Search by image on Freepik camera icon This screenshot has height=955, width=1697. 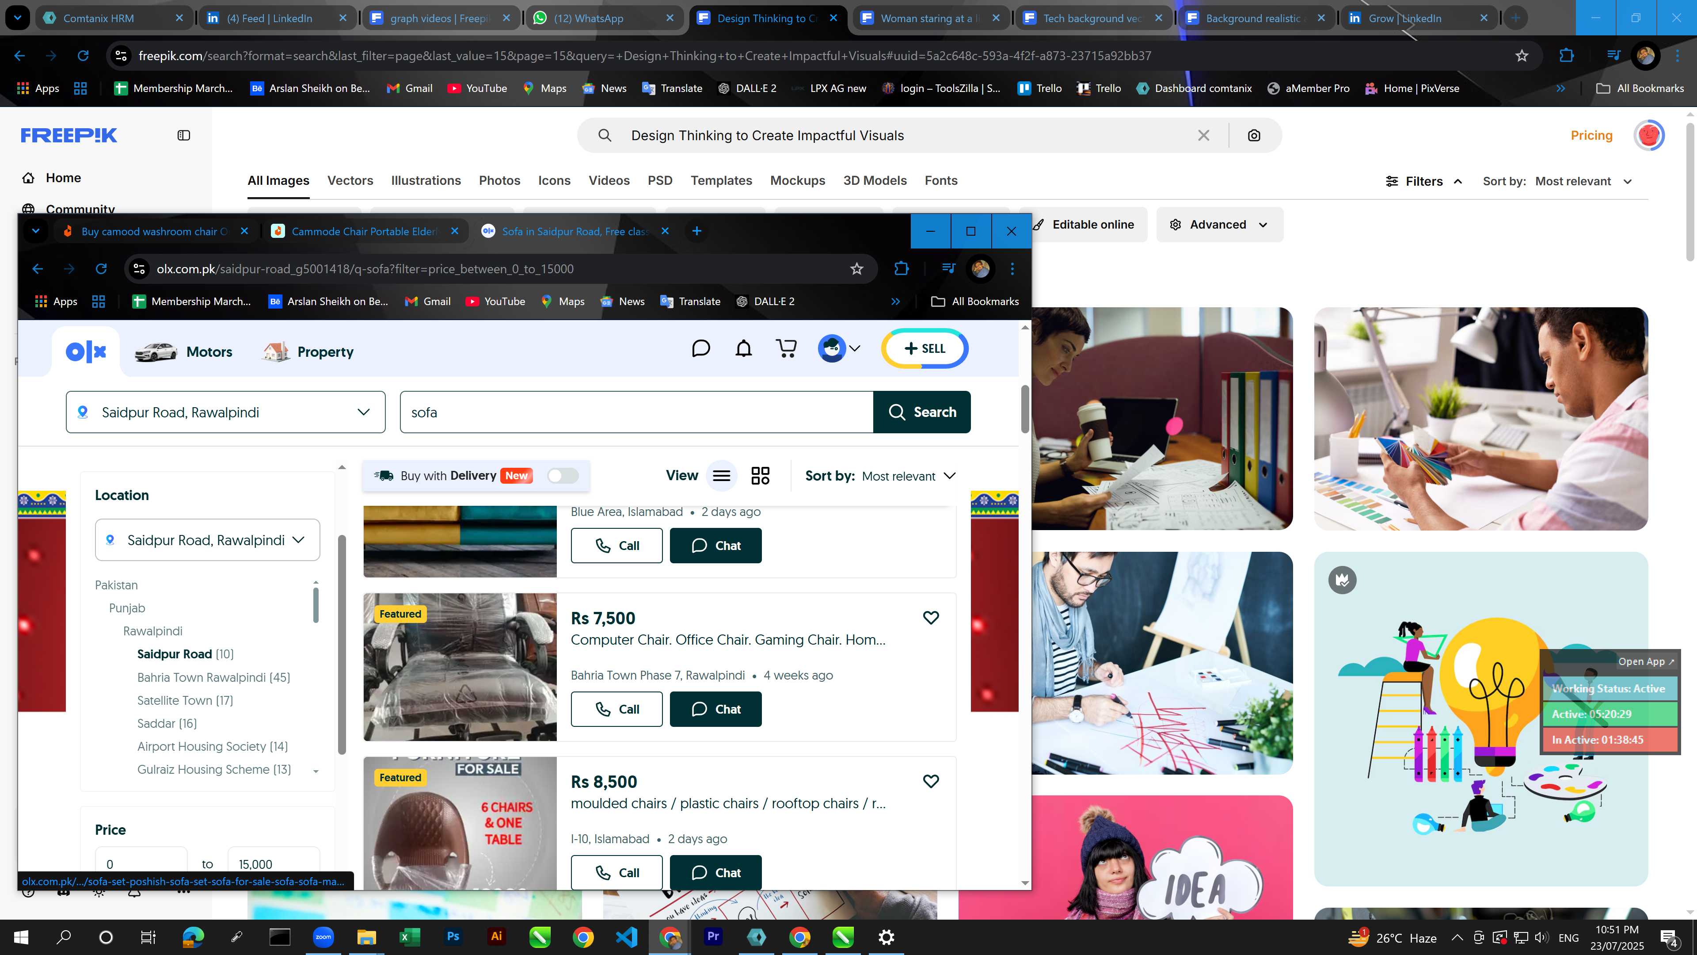pos(1254,135)
